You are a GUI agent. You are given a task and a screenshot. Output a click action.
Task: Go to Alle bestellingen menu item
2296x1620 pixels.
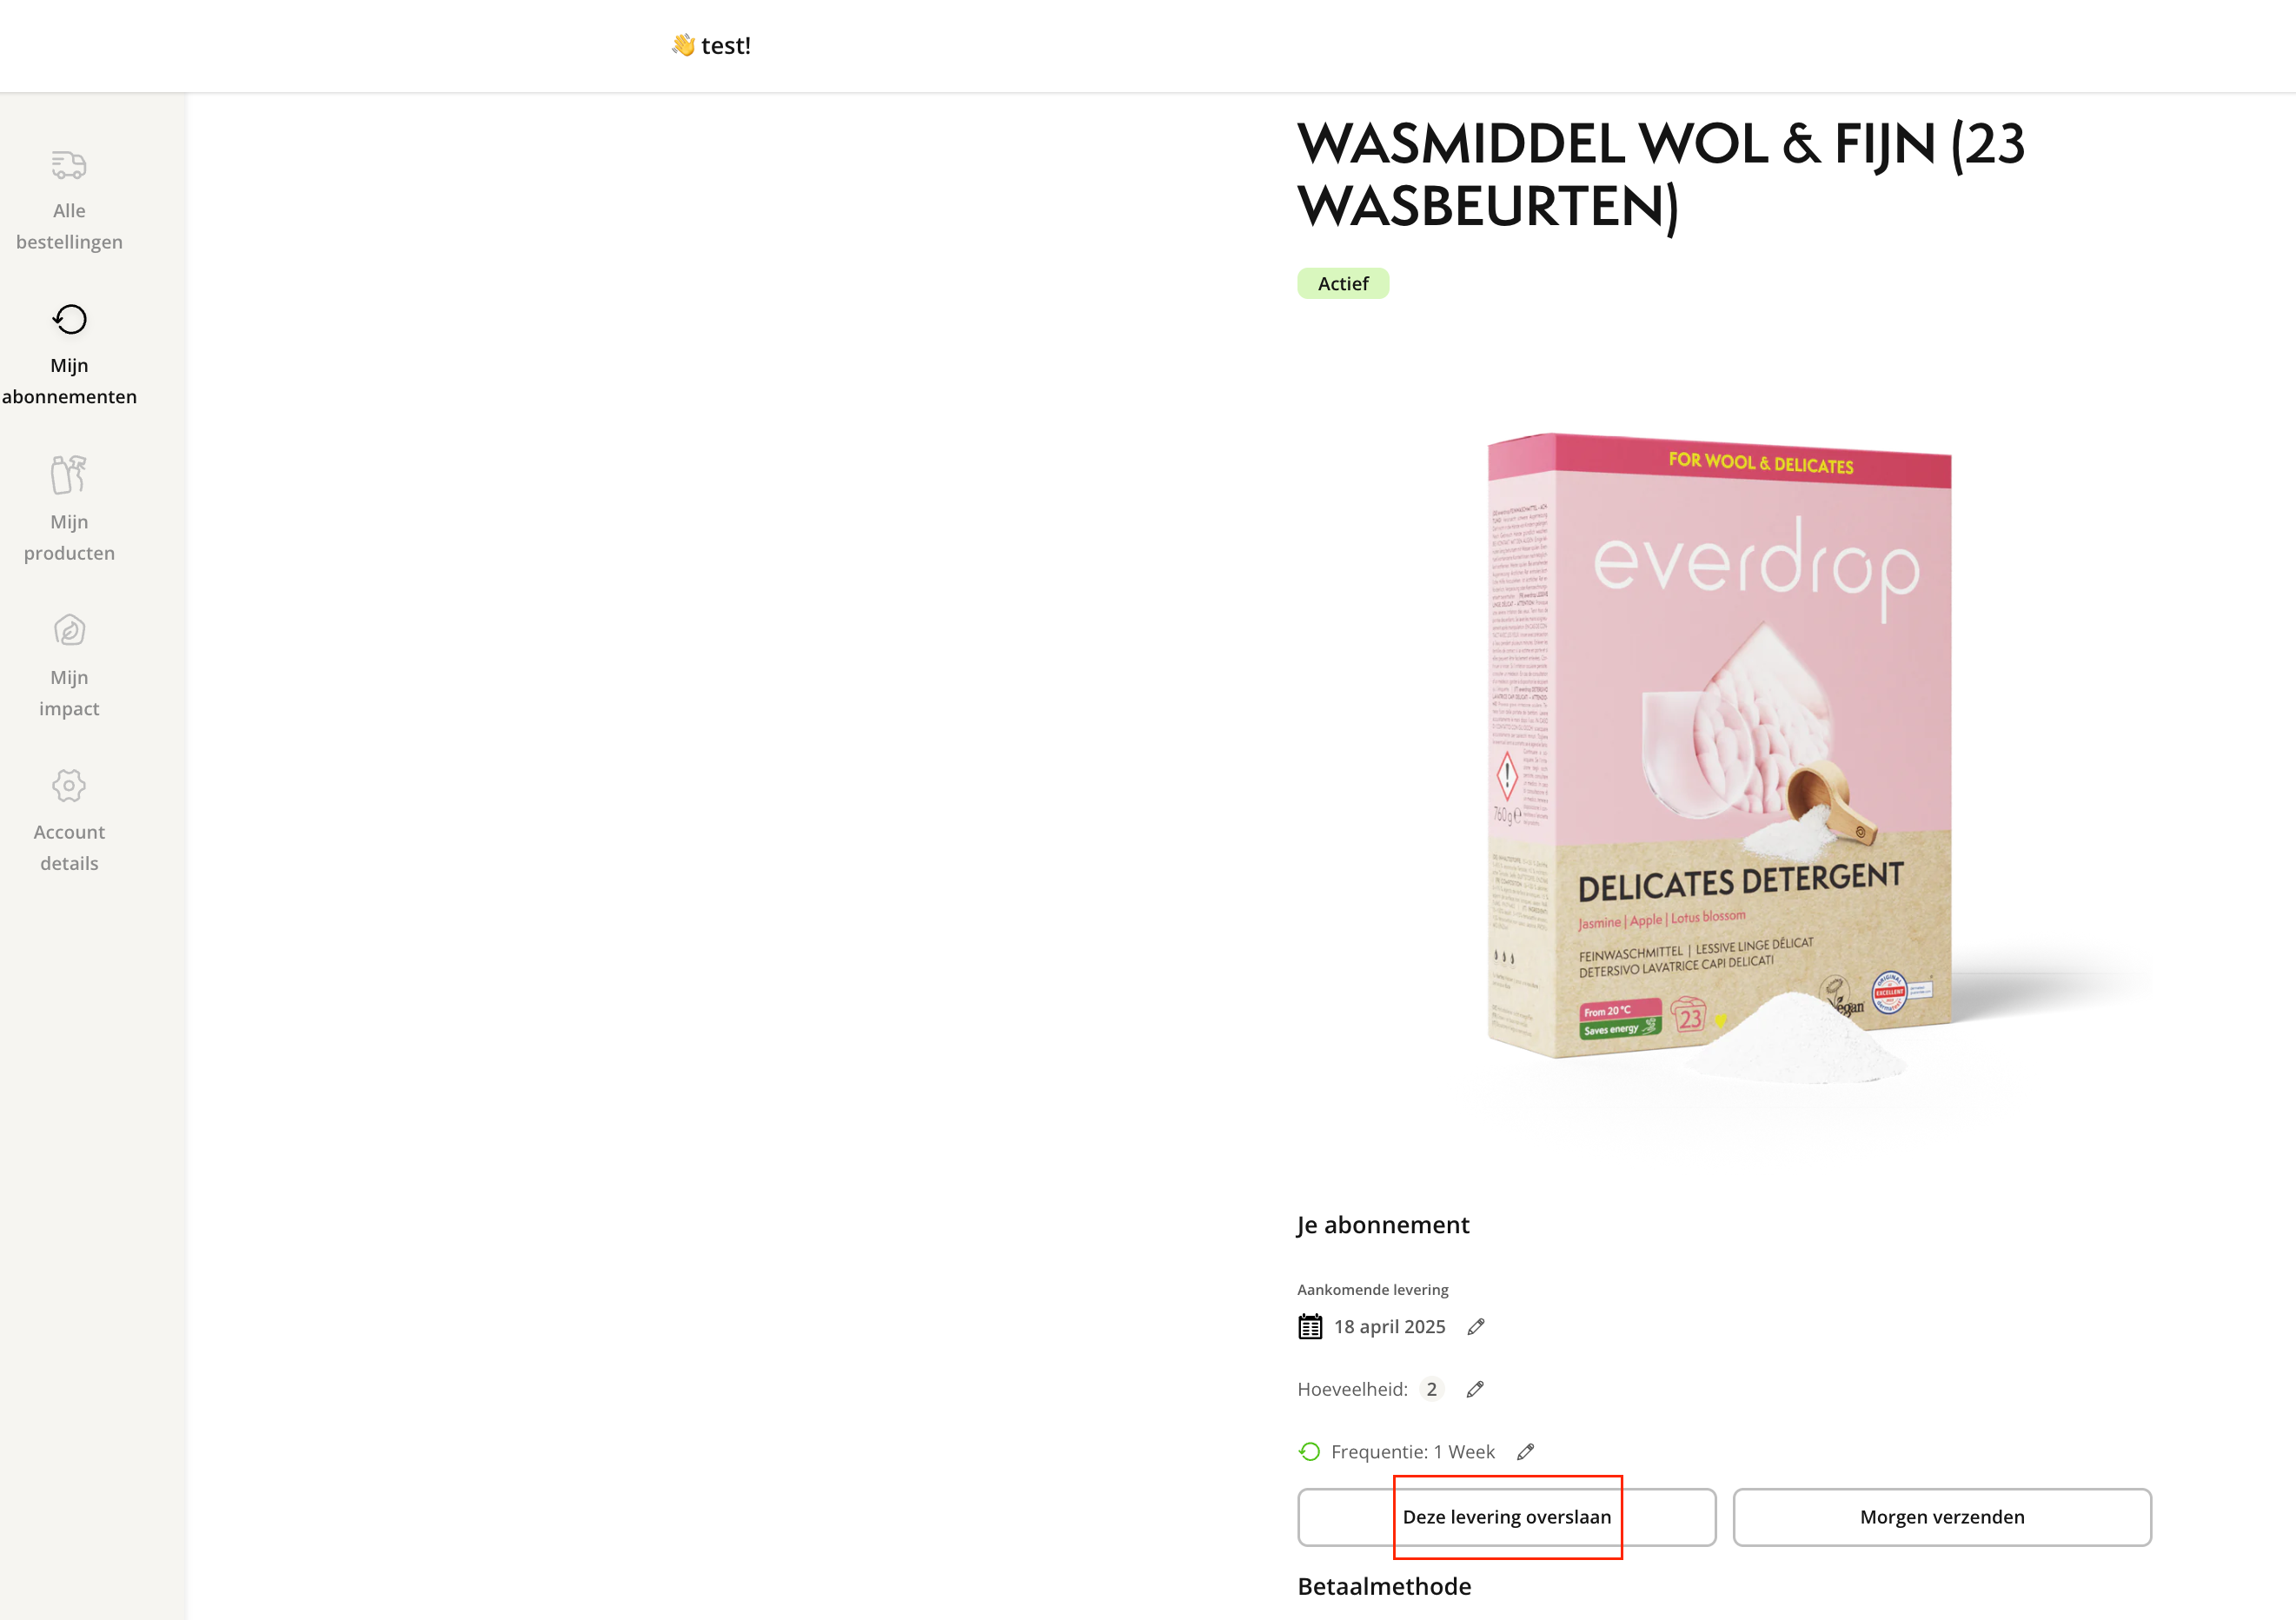(69, 226)
